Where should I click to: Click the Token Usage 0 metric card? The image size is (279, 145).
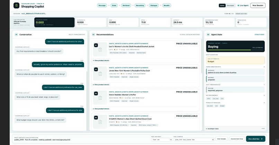click(251, 22)
